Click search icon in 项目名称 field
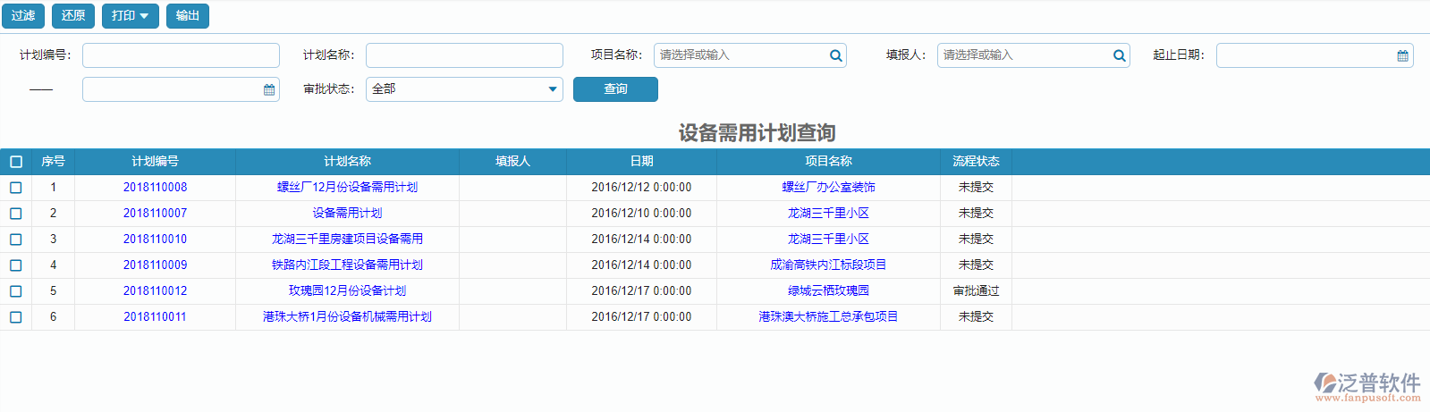 coord(835,55)
